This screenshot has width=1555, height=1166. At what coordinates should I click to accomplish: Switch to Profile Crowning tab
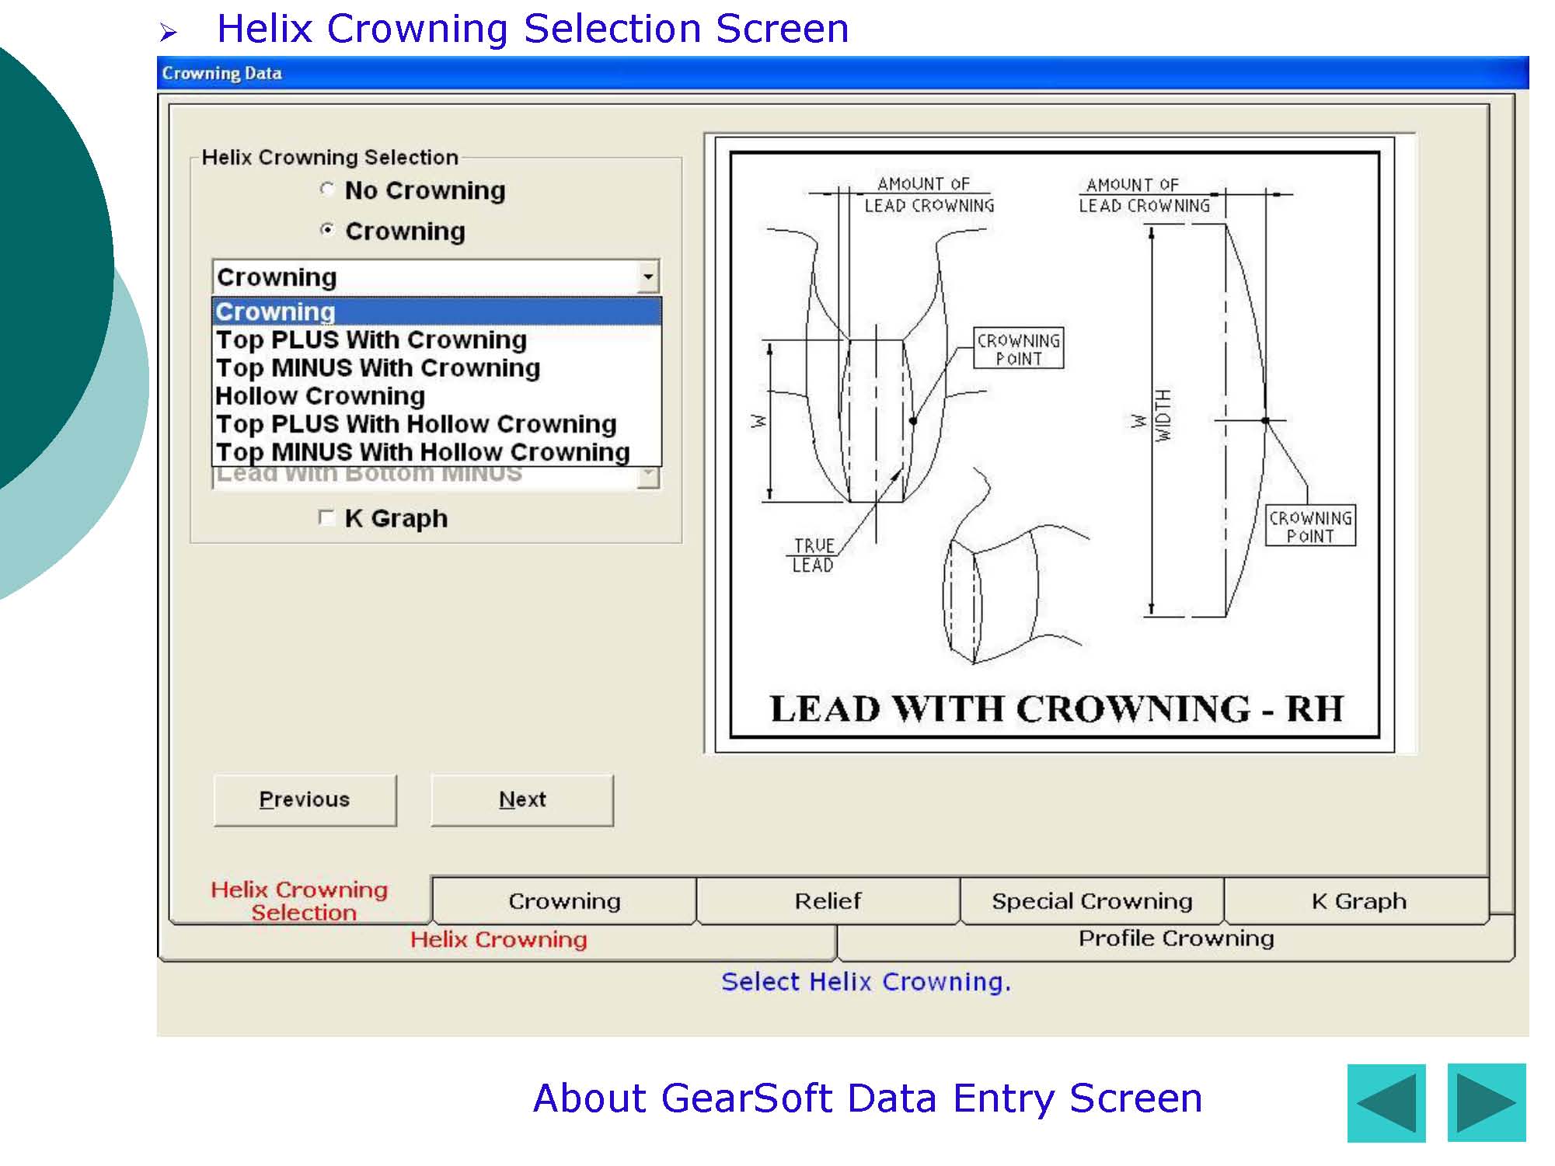pyautogui.click(x=1176, y=938)
